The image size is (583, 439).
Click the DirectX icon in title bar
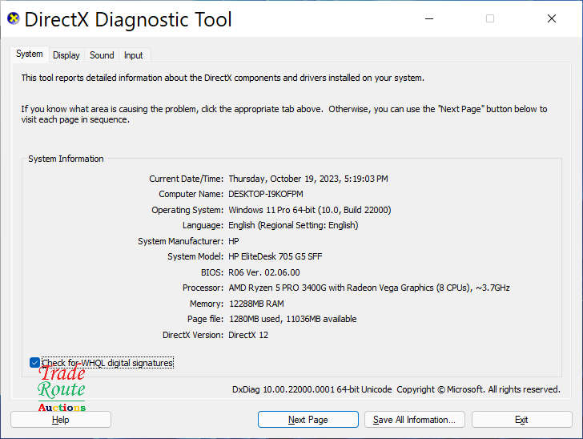point(13,18)
